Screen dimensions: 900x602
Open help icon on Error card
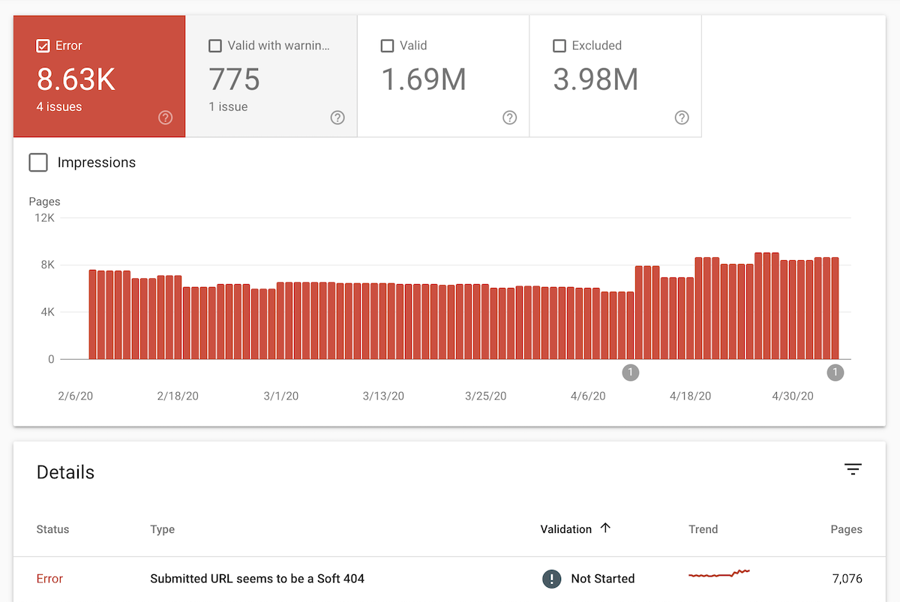pos(166,118)
